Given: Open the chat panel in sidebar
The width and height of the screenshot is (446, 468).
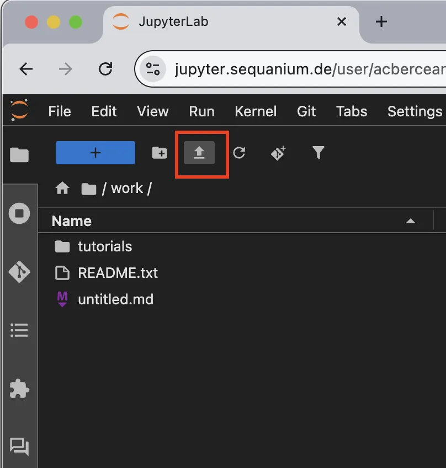Looking at the screenshot, I should (19, 446).
